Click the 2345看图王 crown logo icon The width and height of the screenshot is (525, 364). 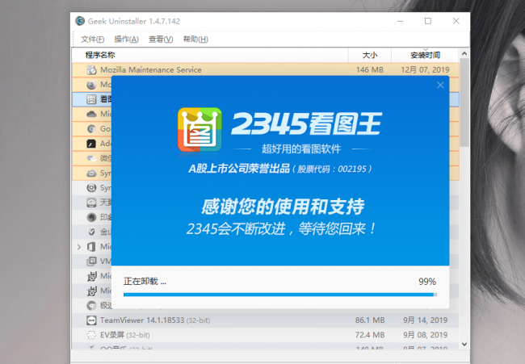tap(199, 129)
